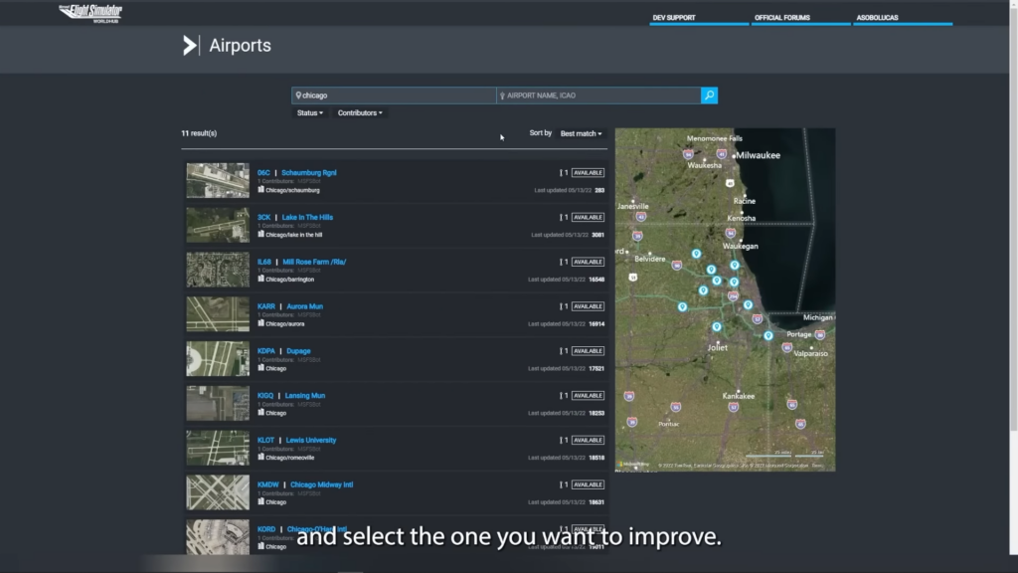
Task: Click the city icon beside Chicago/romeoville
Action: coord(261,457)
